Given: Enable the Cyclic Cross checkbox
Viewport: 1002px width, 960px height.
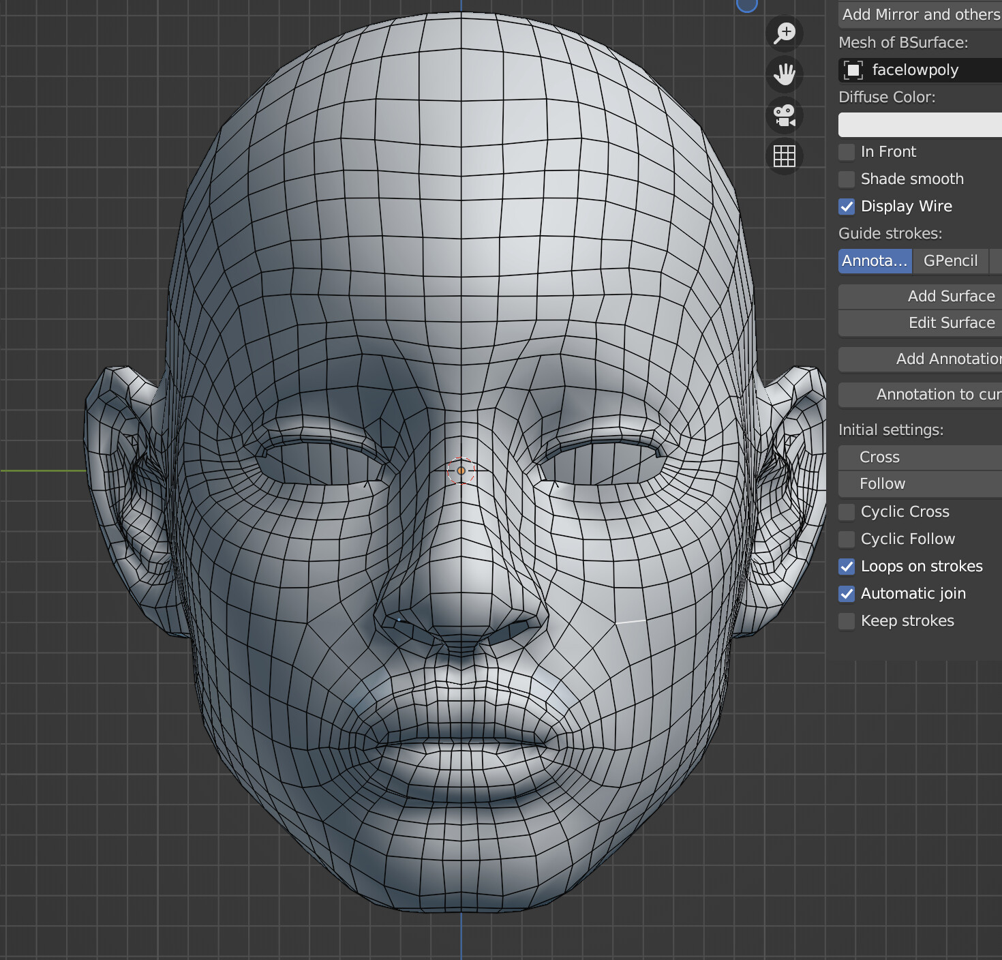Looking at the screenshot, I should (847, 512).
